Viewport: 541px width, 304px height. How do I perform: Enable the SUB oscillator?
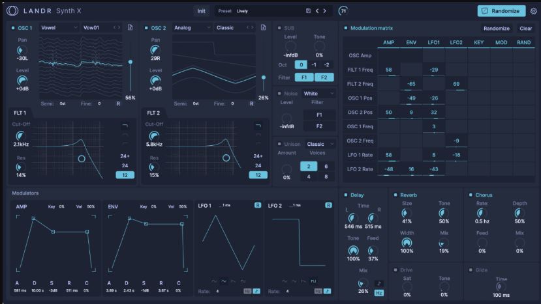point(279,28)
